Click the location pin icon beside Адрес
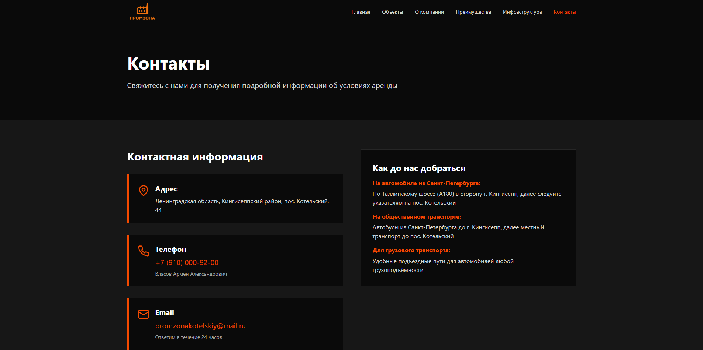The height and width of the screenshot is (350, 703). [144, 190]
